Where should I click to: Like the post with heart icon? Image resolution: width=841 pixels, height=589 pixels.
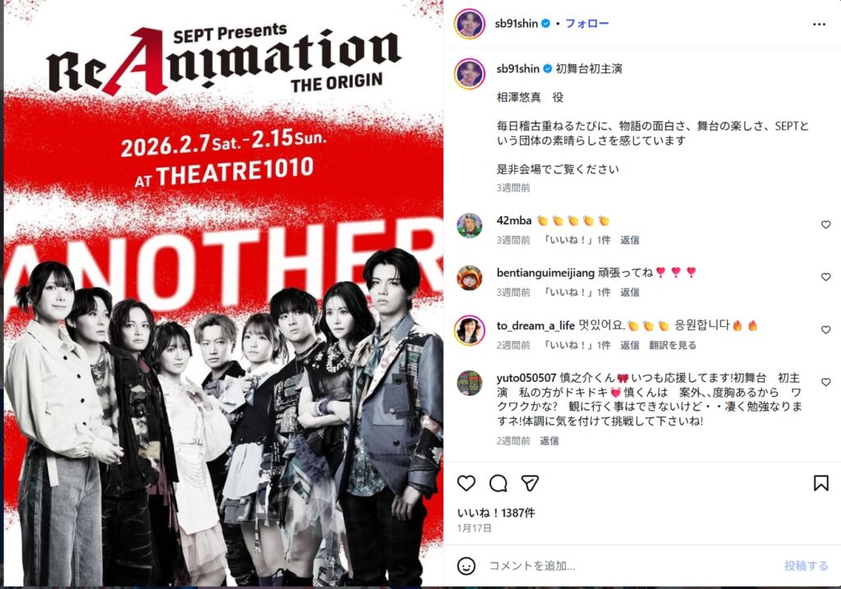click(x=466, y=483)
